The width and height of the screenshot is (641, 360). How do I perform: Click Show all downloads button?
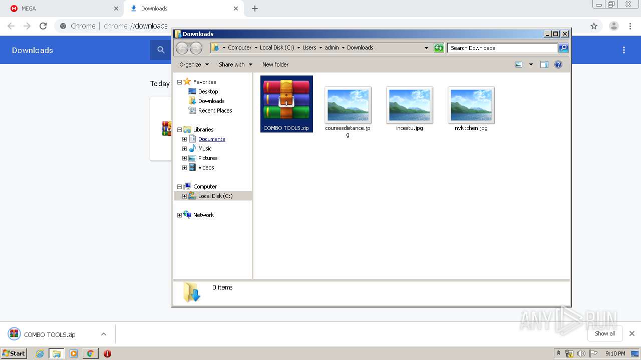[605, 333]
